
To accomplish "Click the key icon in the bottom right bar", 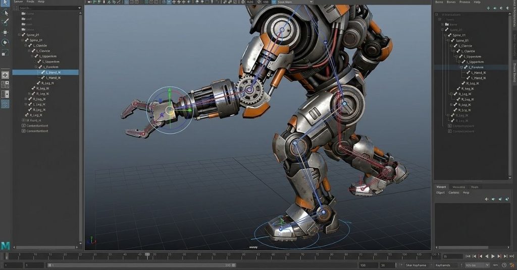I will pos(496,265).
